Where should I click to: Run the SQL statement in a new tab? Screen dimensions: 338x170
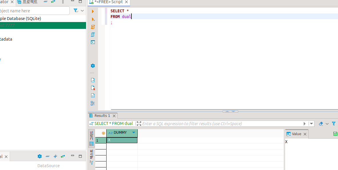click(93, 19)
